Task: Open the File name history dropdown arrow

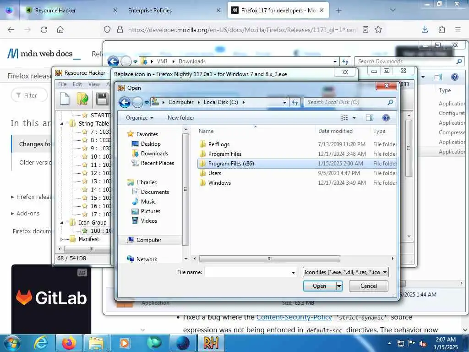Action: tap(293, 272)
